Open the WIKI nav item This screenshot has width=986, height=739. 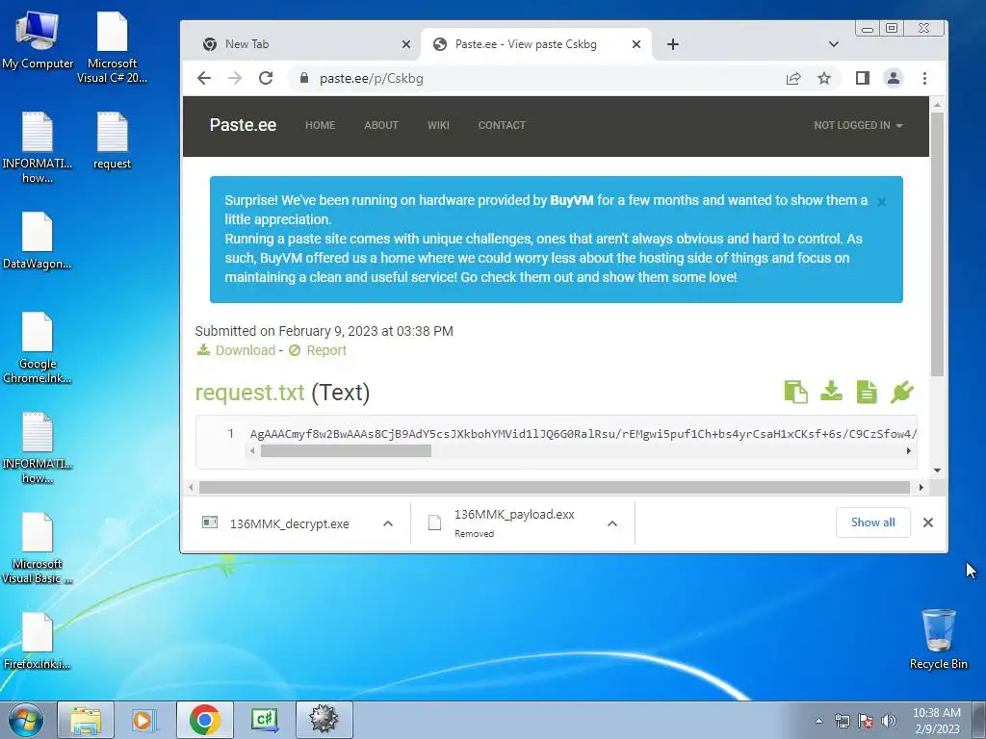point(438,125)
